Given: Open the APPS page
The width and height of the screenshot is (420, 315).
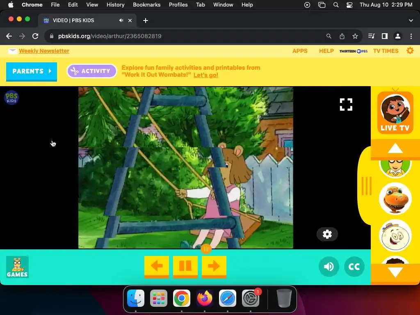Looking at the screenshot, I should 300,51.
